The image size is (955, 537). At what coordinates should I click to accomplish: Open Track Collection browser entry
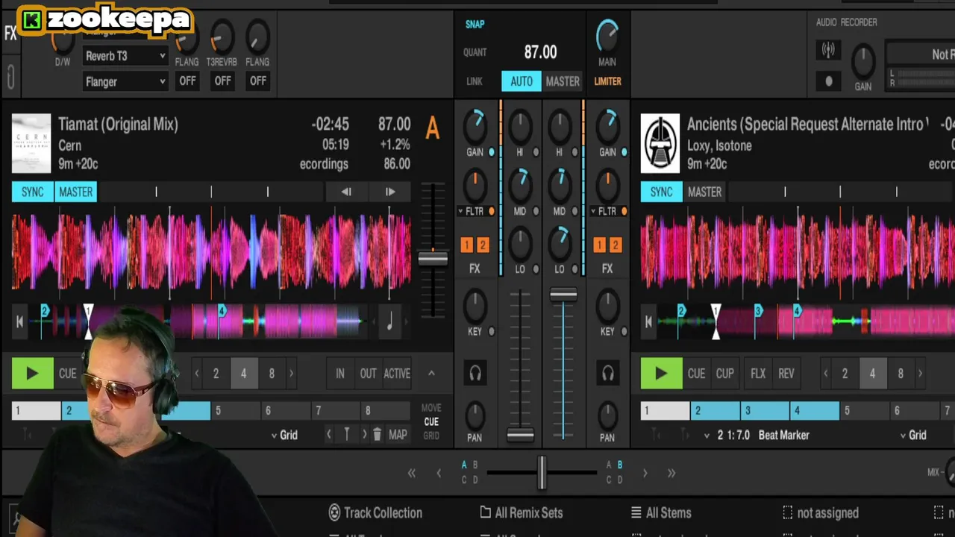click(x=375, y=513)
